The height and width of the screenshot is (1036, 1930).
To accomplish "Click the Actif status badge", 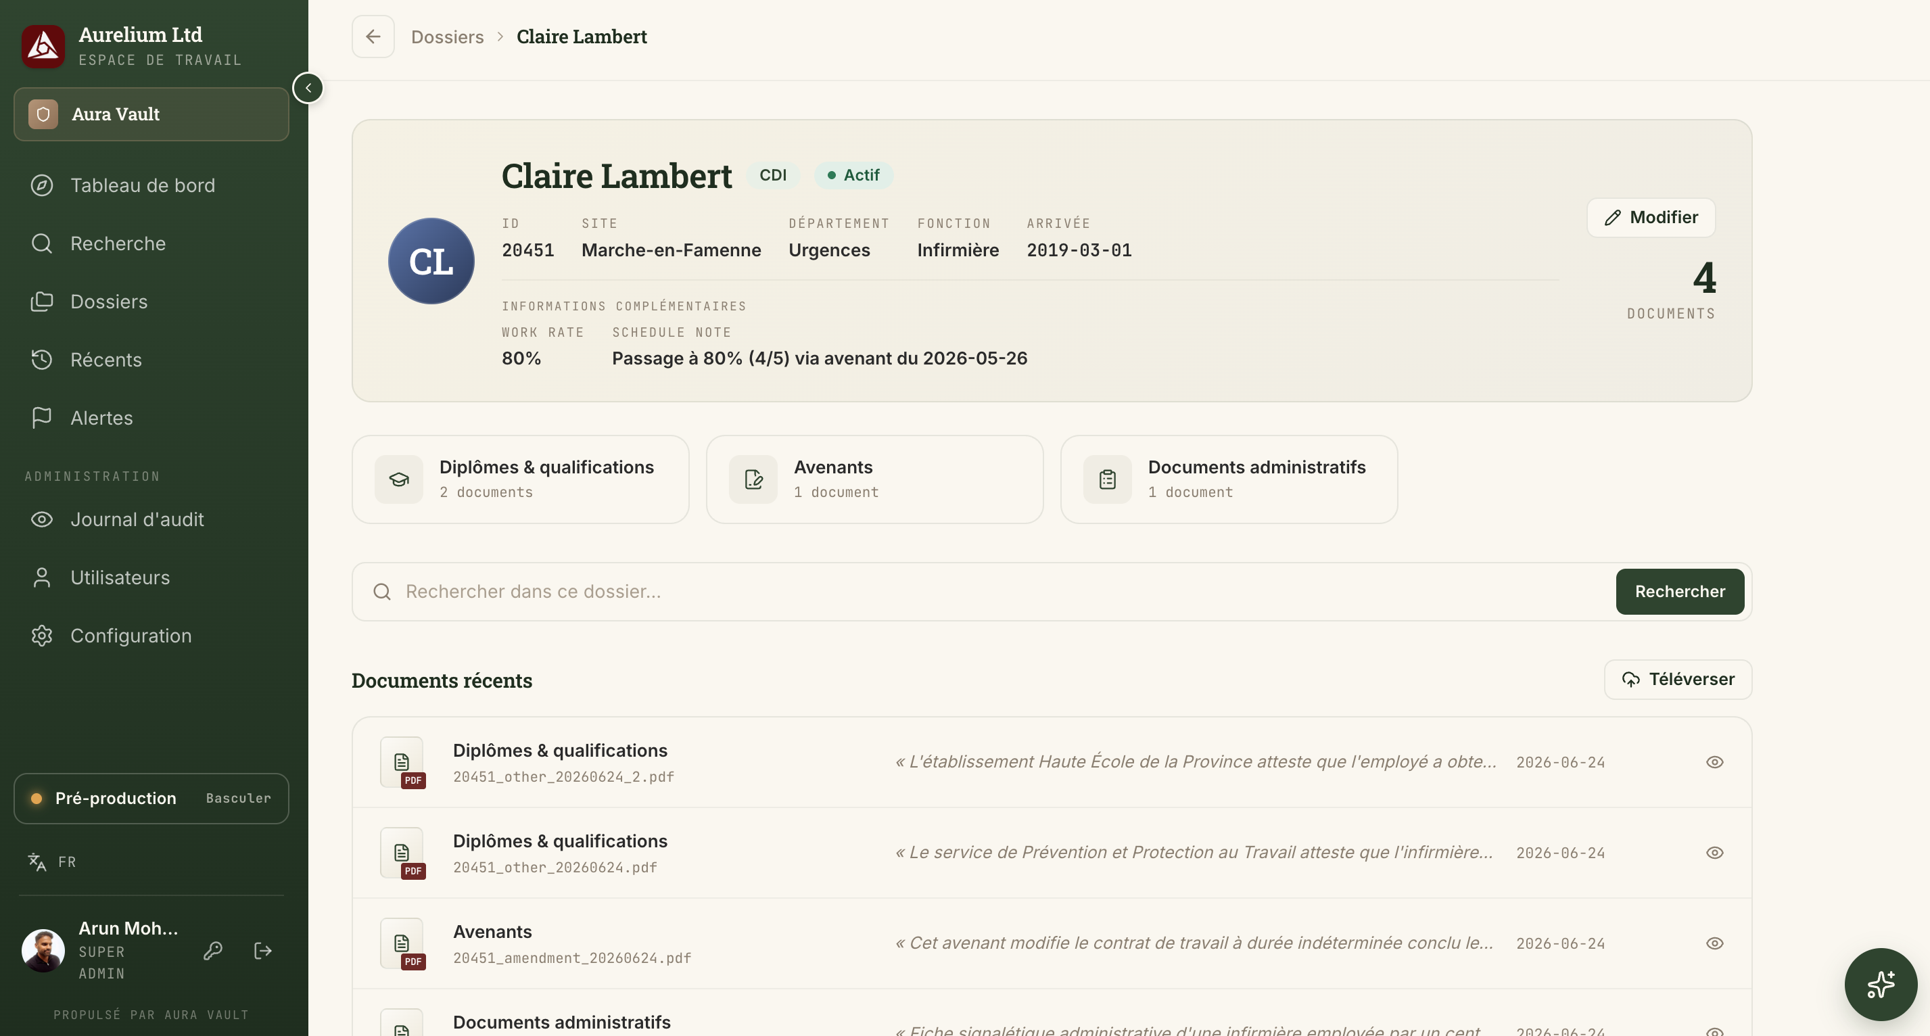I will click(853, 174).
